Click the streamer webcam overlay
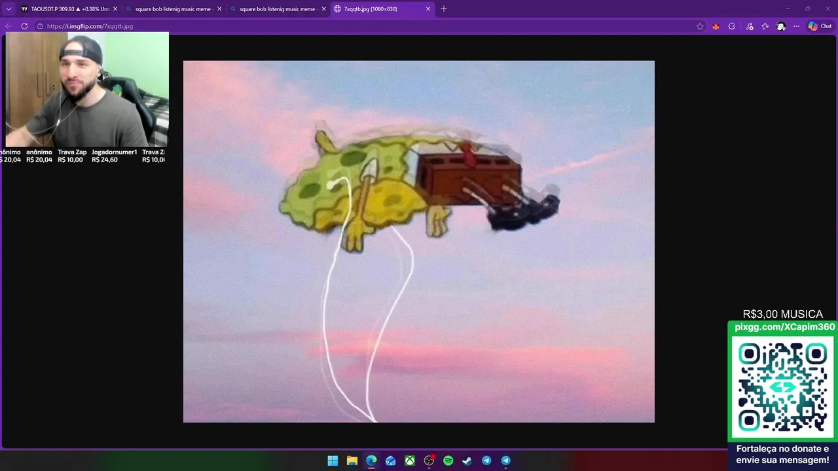The image size is (838, 471). (x=86, y=90)
